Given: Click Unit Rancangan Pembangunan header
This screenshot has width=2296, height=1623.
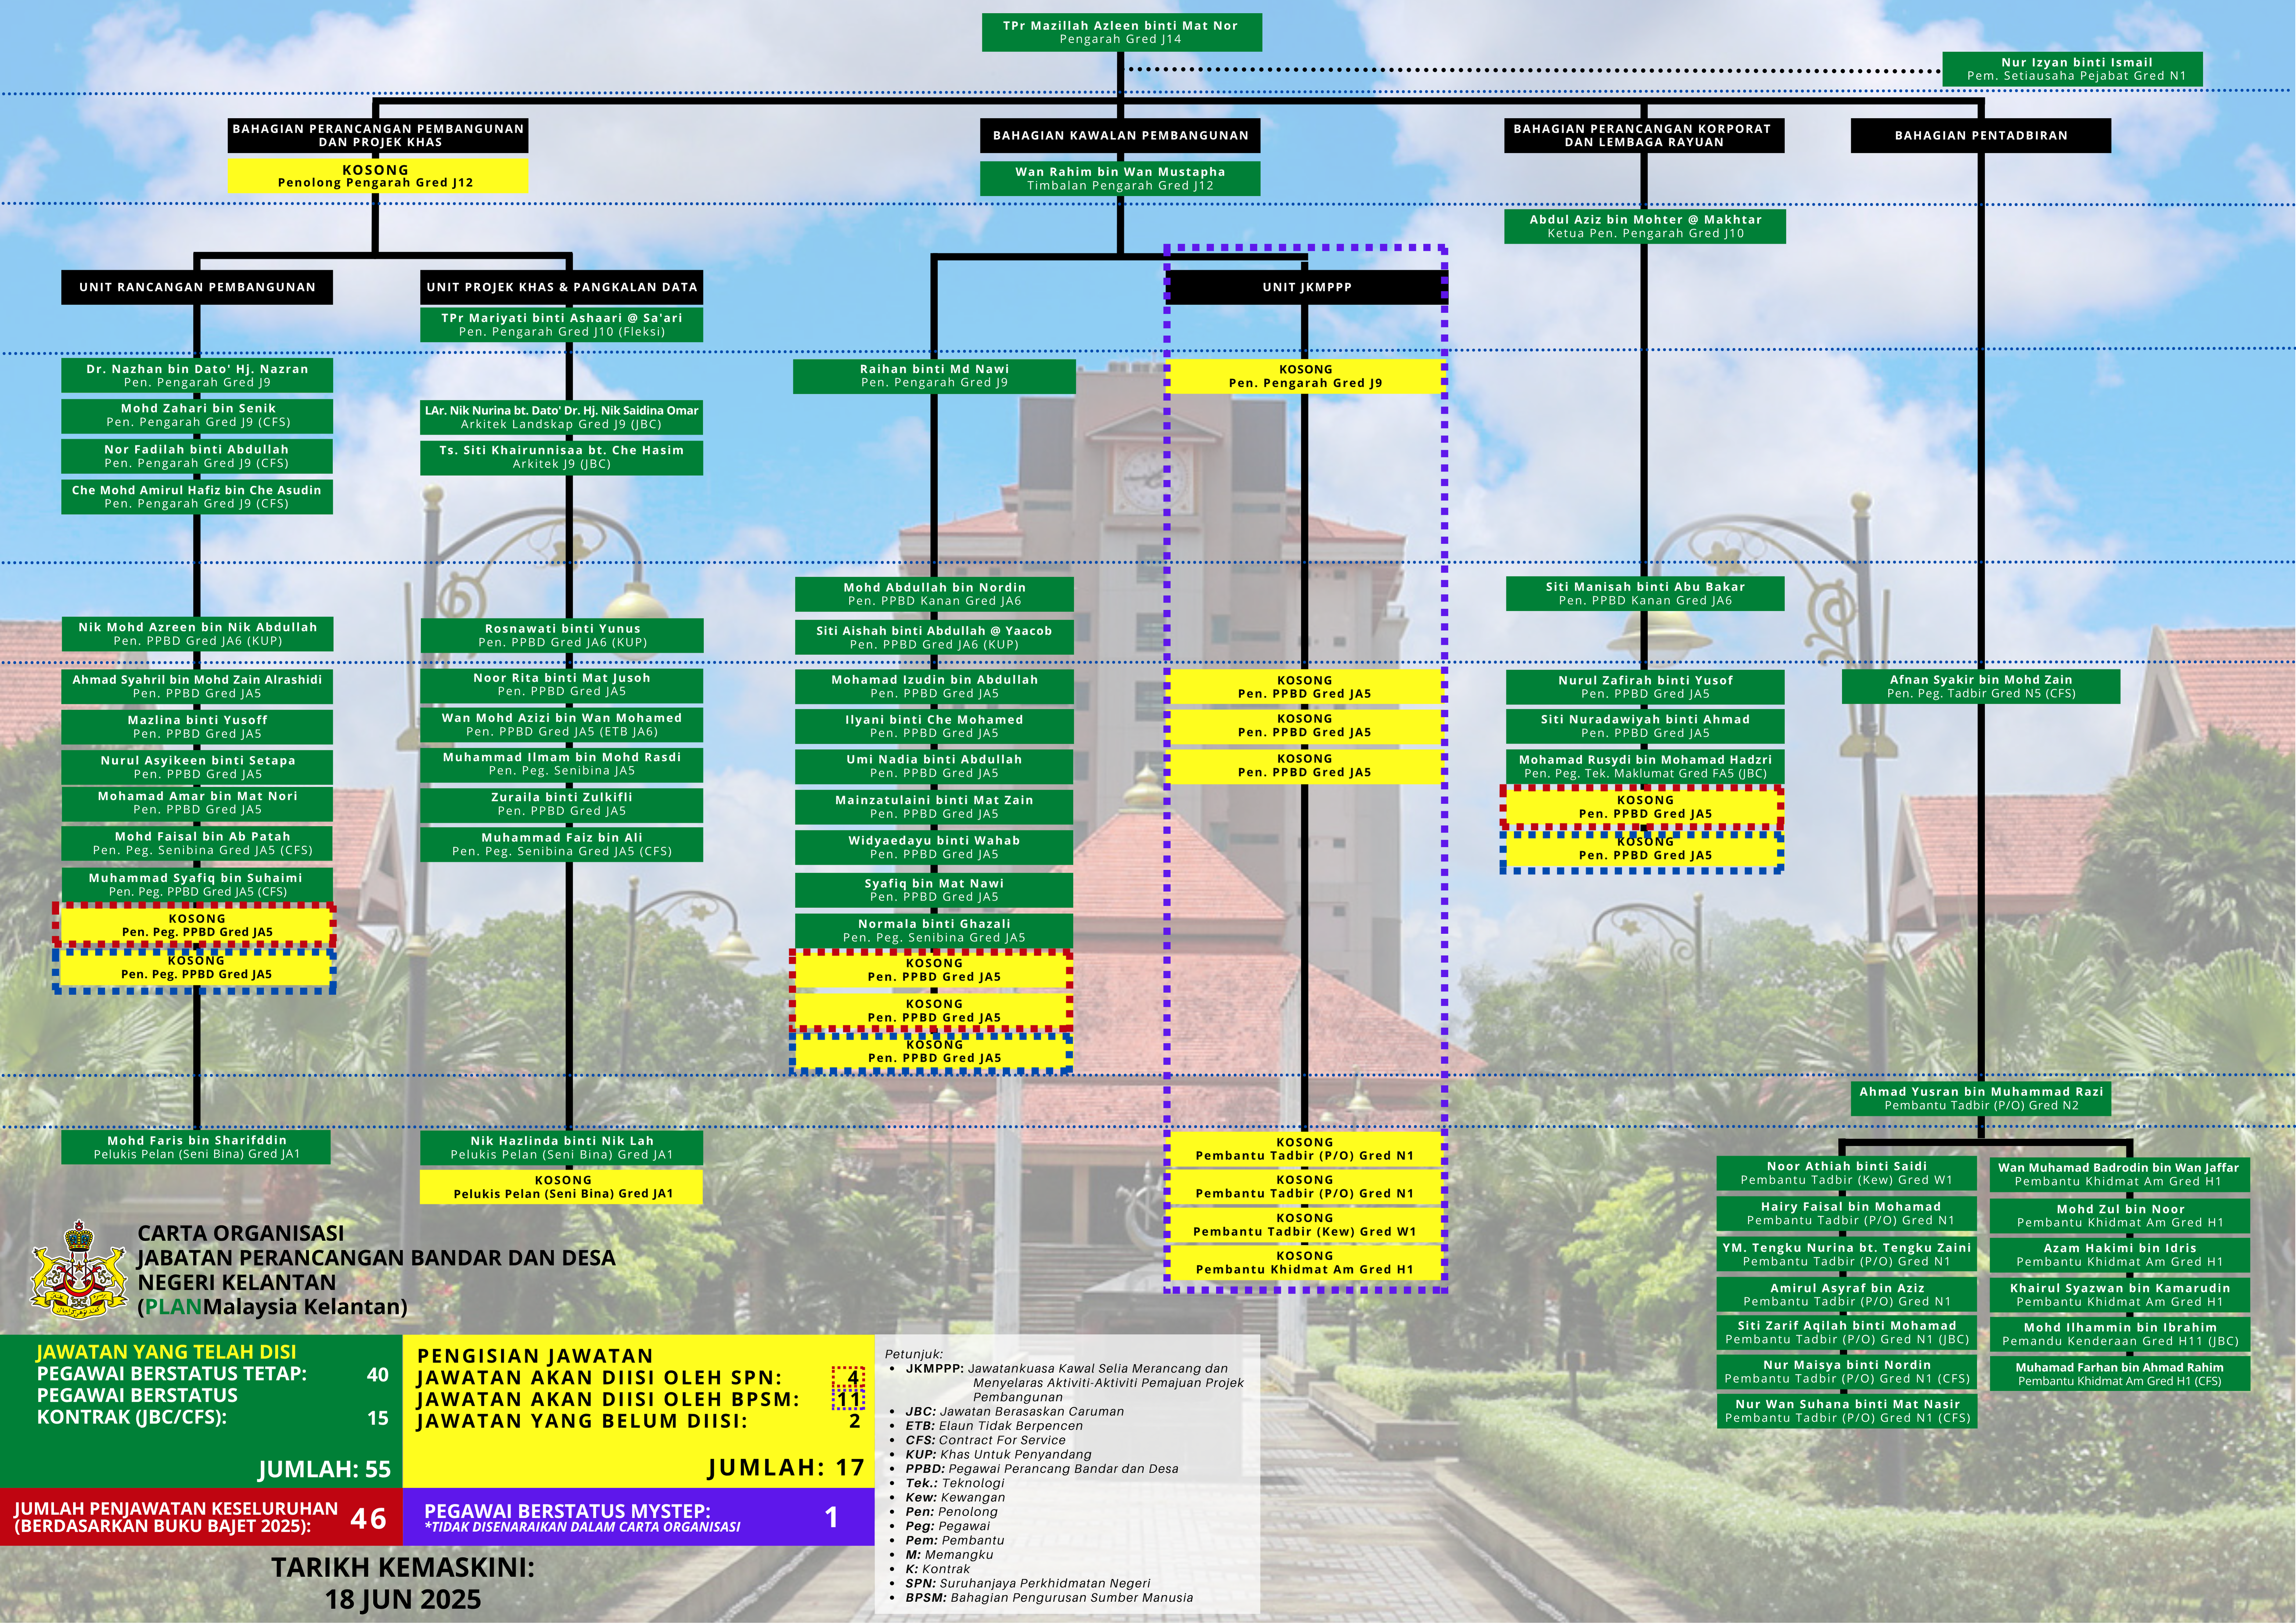Looking at the screenshot, I should pyautogui.click(x=197, y=287).
